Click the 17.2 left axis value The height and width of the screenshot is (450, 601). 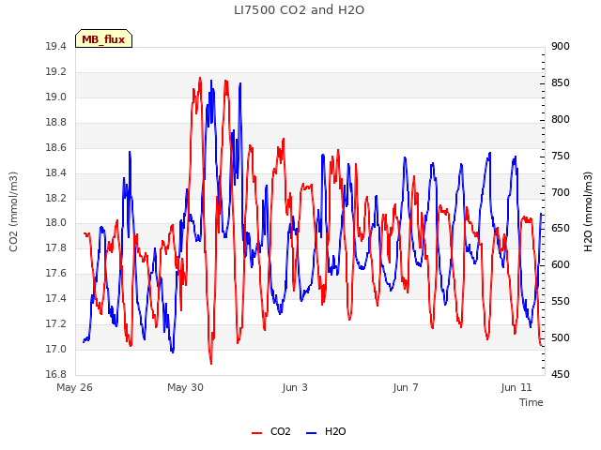pyautogui.click(x=56, y=323)
